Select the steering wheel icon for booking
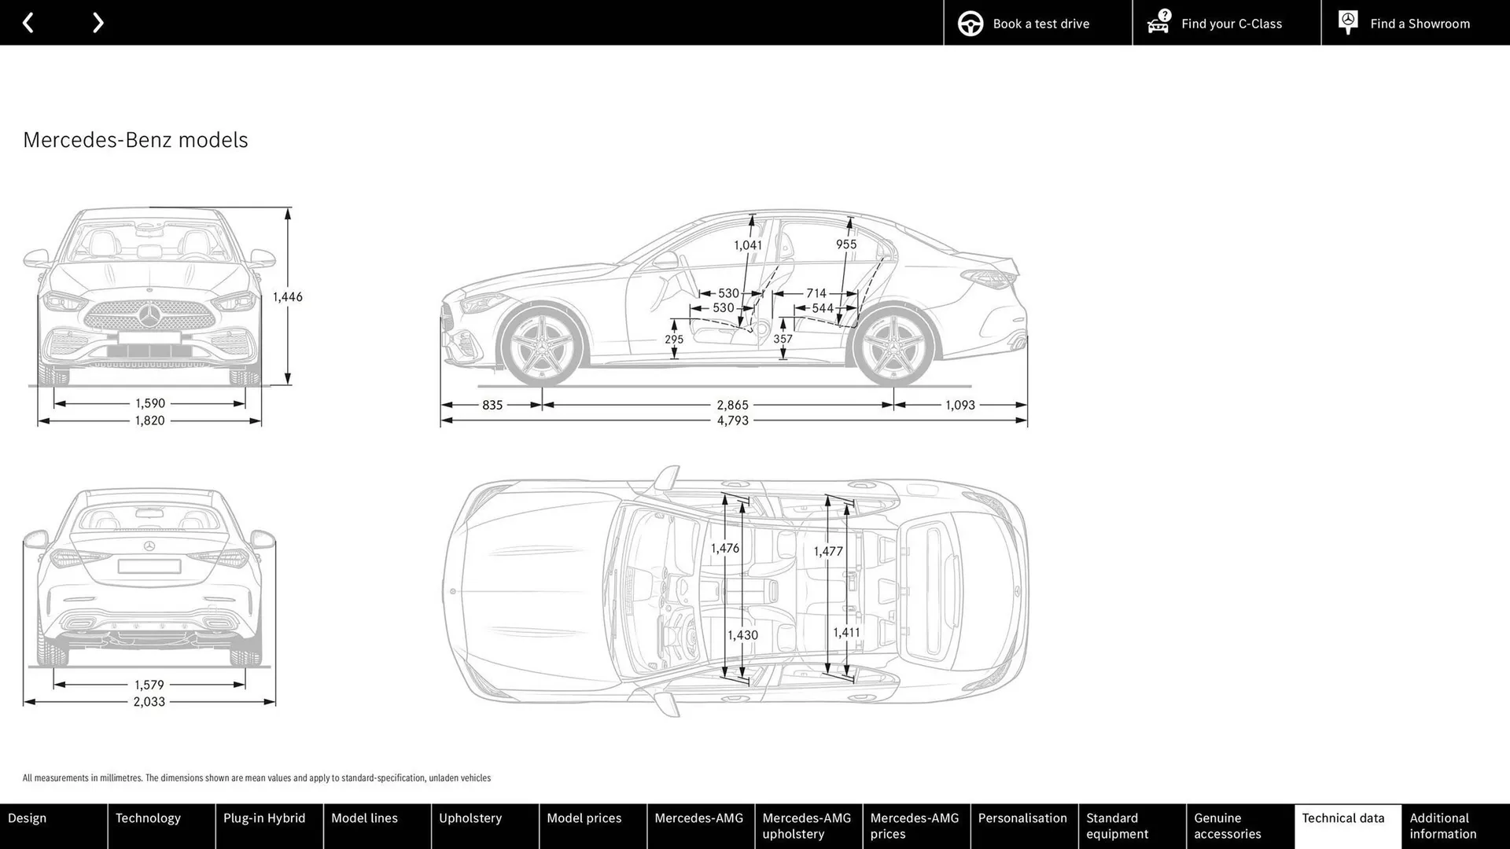1510x849 pixels. [970, 23]
